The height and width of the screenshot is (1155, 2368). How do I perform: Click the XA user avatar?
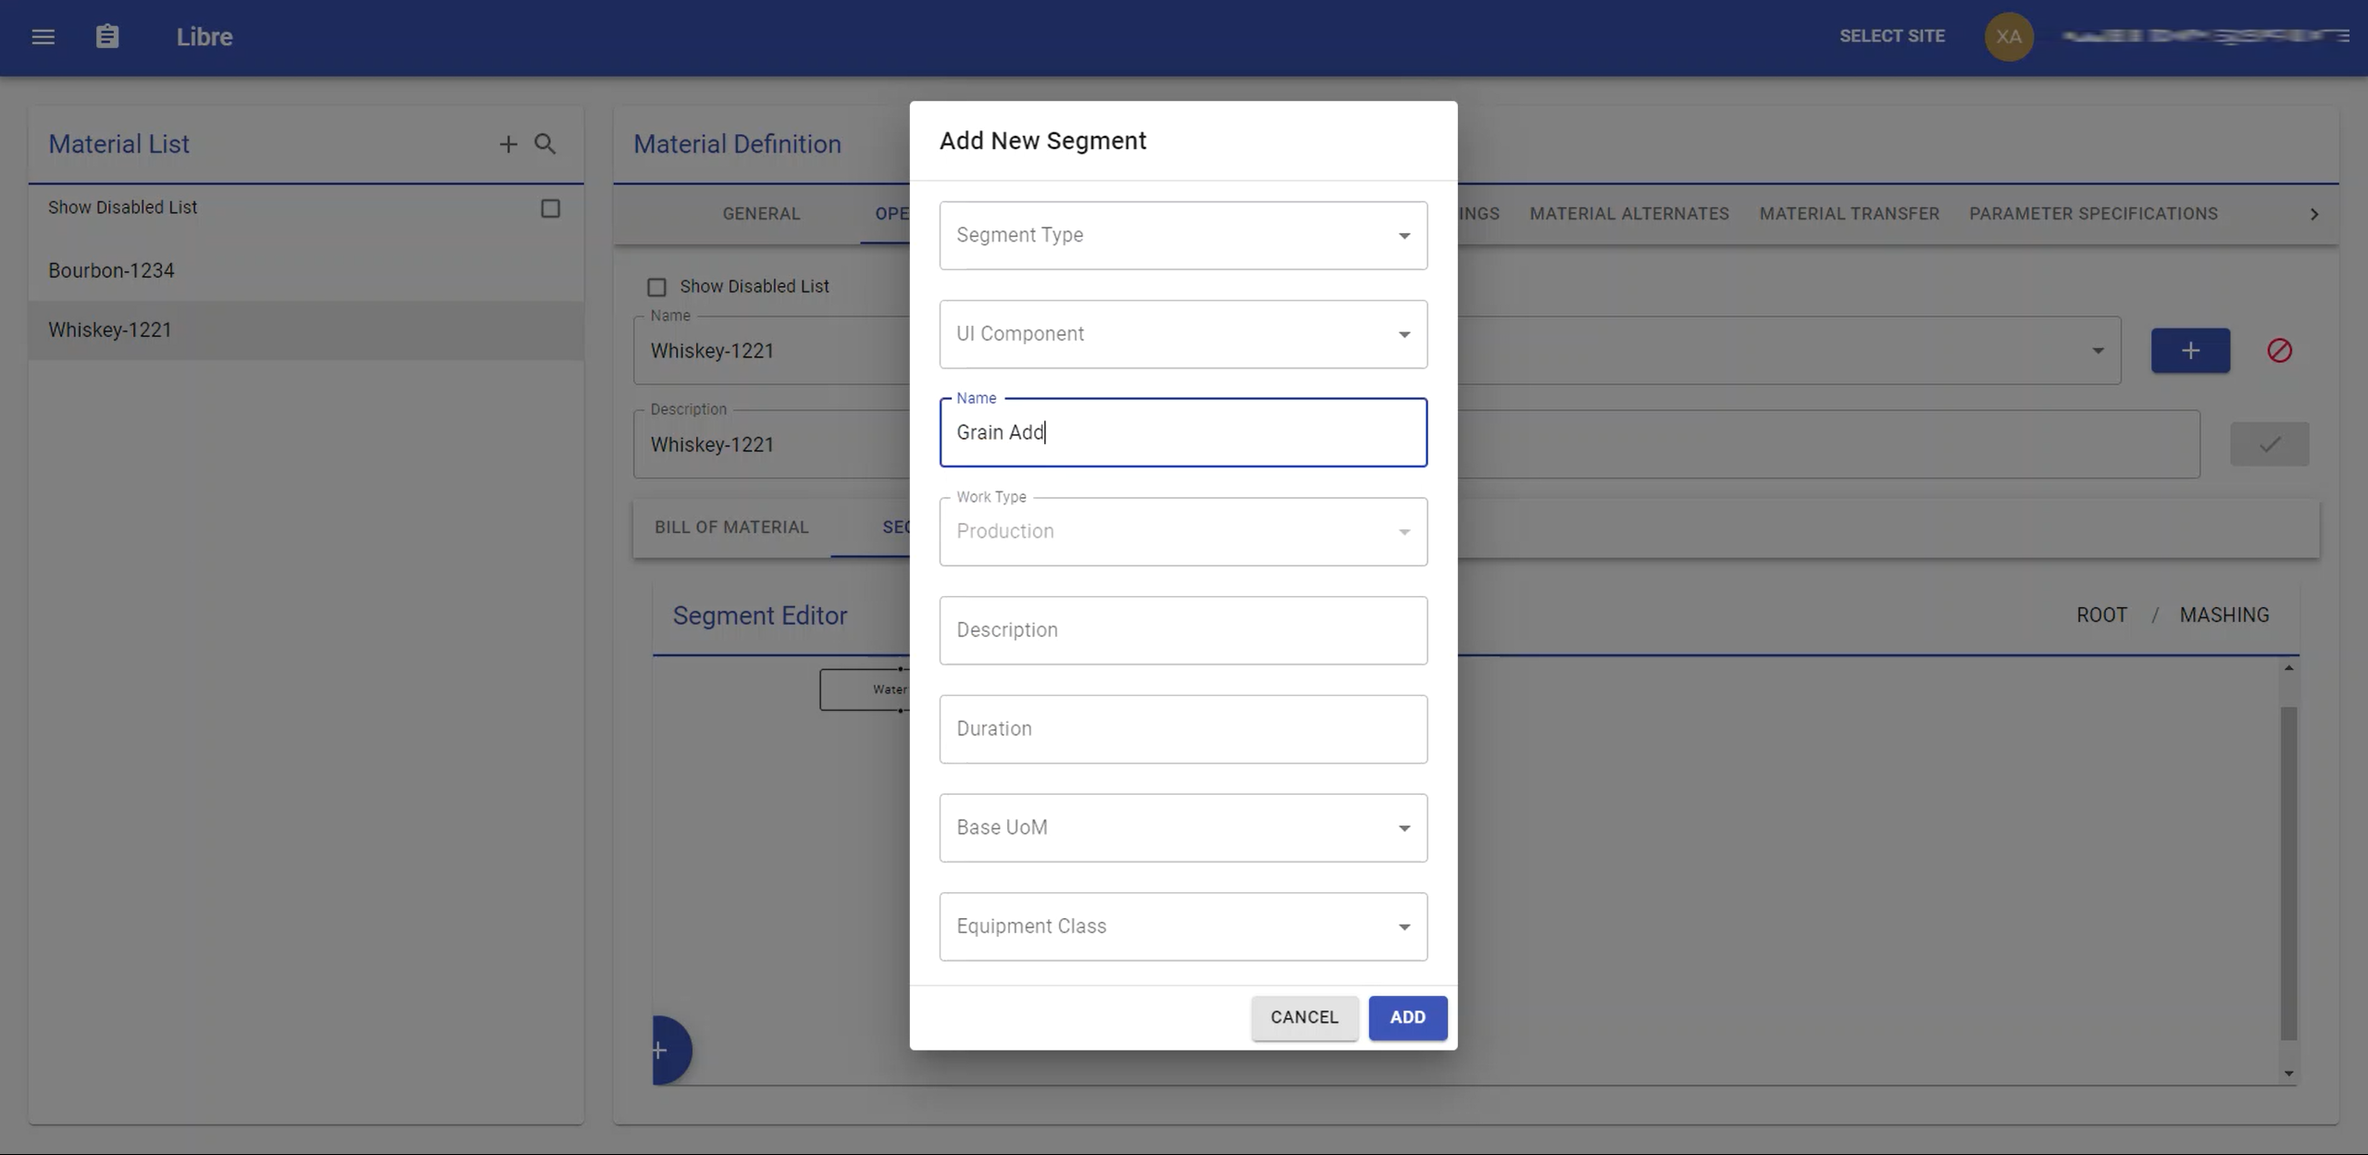click(x=2008, y=37)
